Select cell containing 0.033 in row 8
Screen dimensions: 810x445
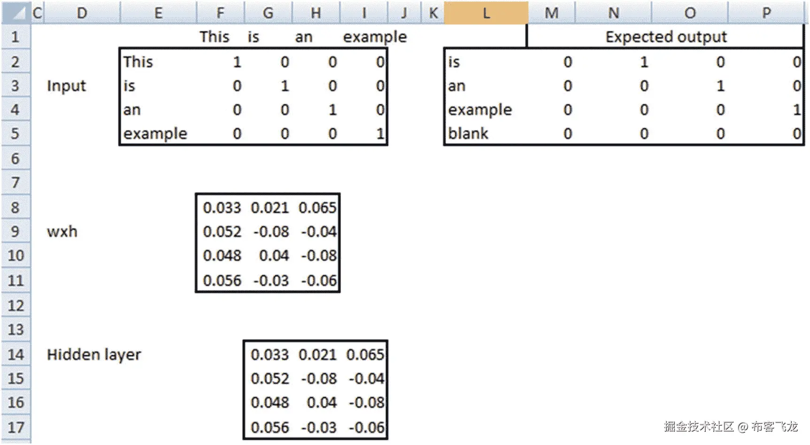222,208
